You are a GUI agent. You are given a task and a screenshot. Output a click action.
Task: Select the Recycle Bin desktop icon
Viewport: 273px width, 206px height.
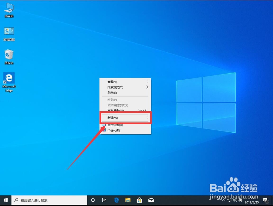pos(9,57)
